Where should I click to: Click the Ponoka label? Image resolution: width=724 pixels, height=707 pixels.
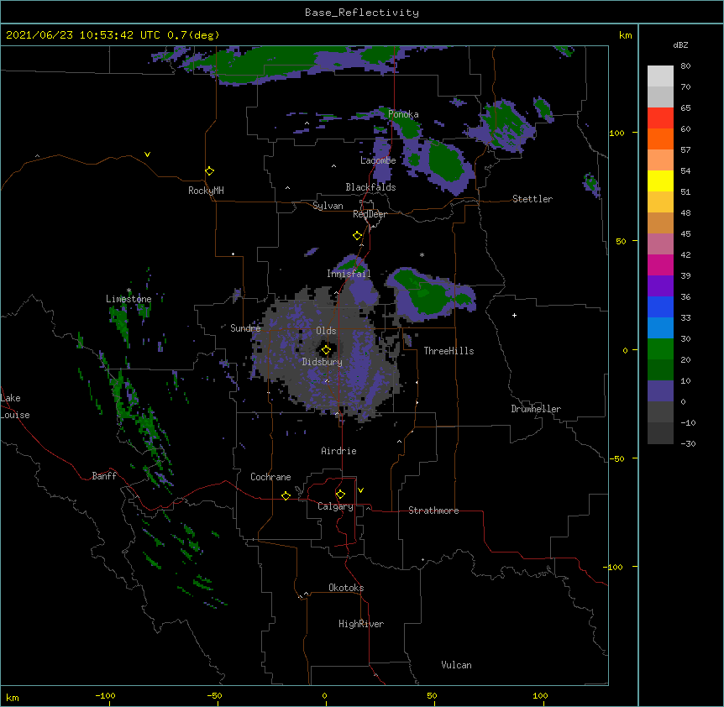coord(403,114)
